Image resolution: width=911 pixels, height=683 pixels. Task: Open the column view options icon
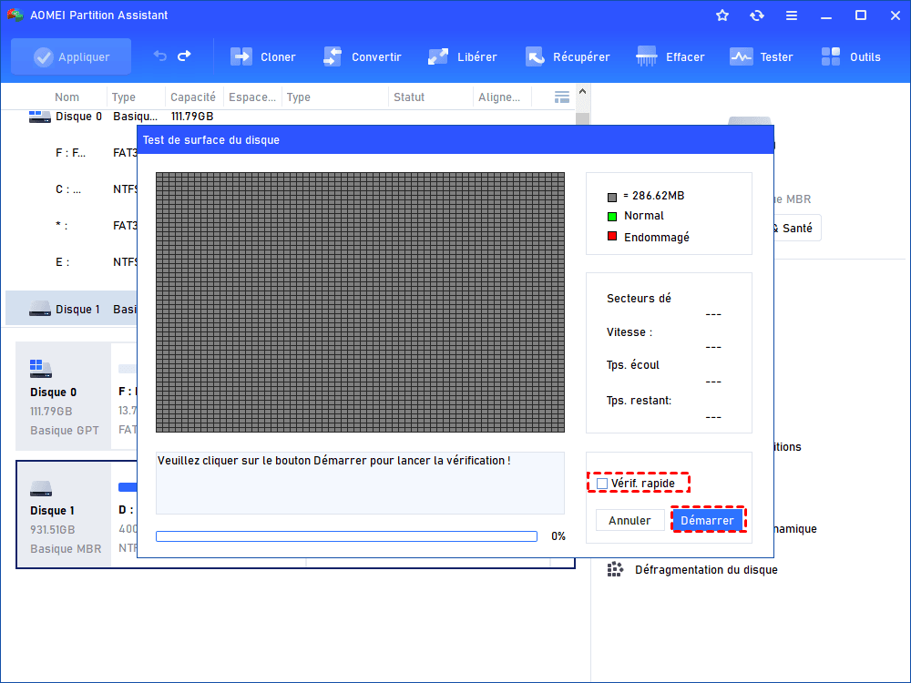tap(562, 97)
